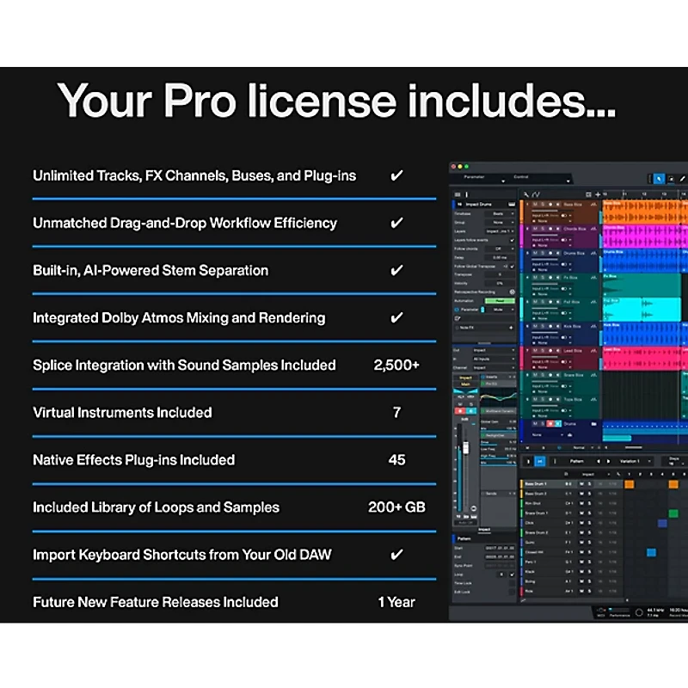Enable the Loop checkbox in the Pattern inspector
Viewport: 688px width, 688px height.
(512, 574)
